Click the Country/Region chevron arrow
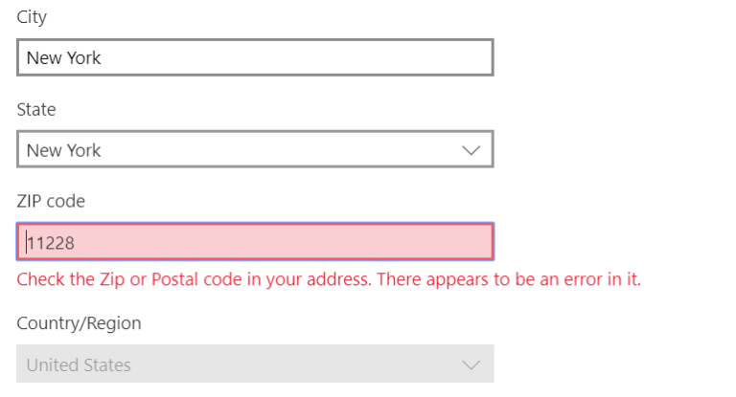 471,364
